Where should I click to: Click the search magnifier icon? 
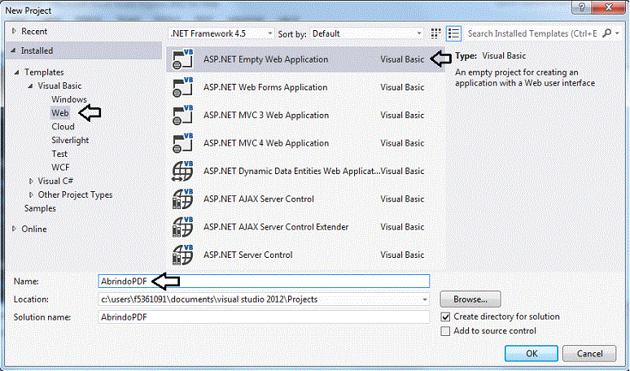pos(606,33)
